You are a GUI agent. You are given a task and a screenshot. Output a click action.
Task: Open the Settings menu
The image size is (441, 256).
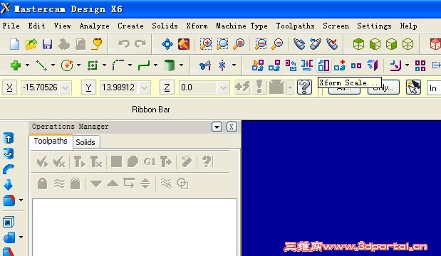(x=374, y=26)
